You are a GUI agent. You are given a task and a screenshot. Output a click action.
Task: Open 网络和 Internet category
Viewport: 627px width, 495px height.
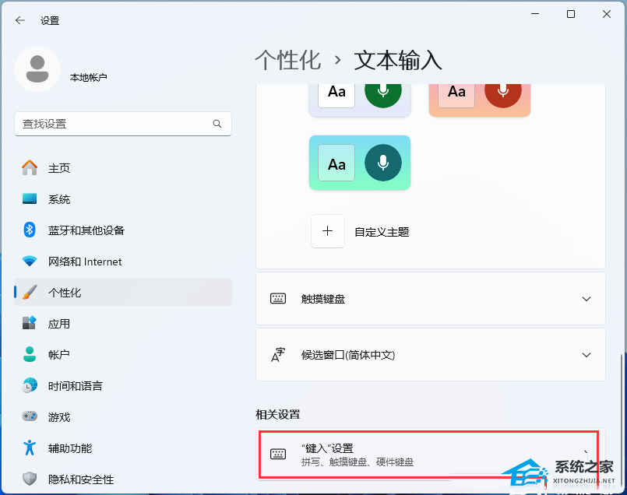pos(123,262)
